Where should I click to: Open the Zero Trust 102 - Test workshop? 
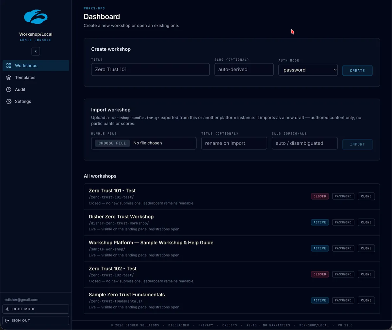click(x=113, y=269)
